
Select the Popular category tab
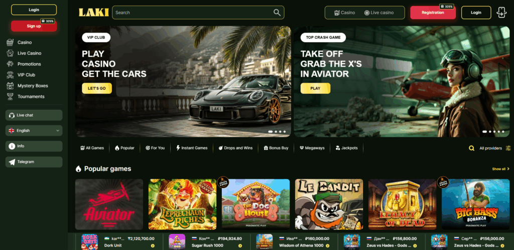(124, 148)
